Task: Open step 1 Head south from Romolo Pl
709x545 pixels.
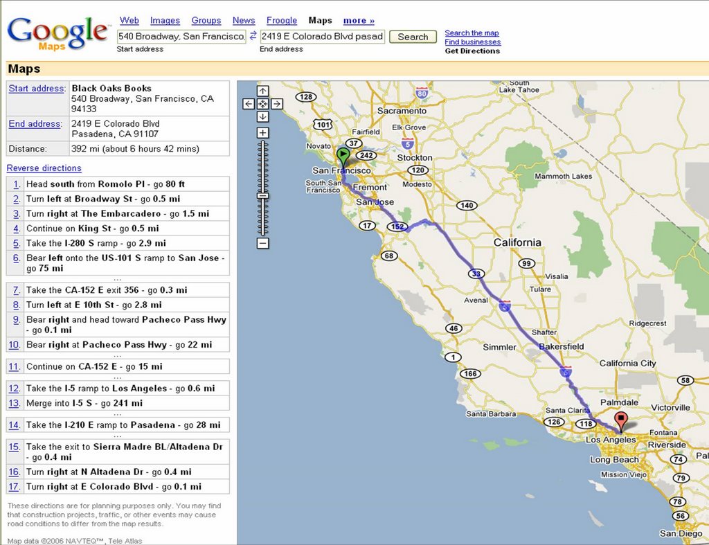Action: pyautogui.click(x=118, y=184)
